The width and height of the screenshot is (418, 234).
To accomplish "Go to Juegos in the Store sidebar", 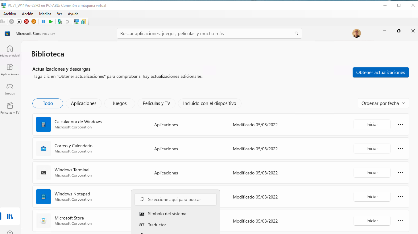I will point(10,89).
